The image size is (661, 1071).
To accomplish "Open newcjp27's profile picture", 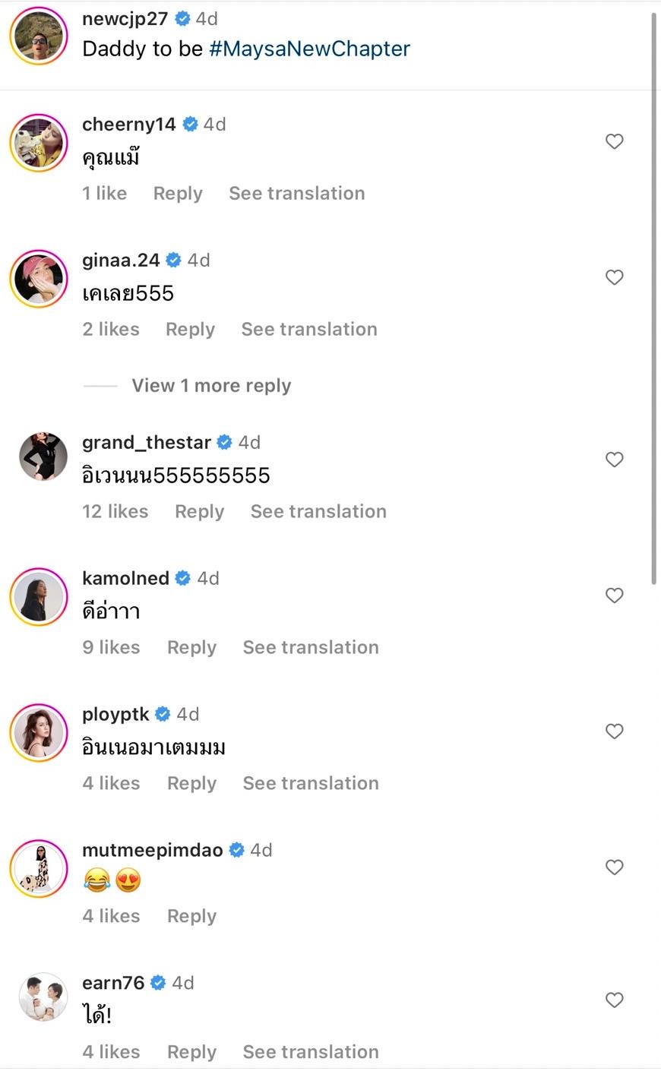I will click(x=39, y=36).
